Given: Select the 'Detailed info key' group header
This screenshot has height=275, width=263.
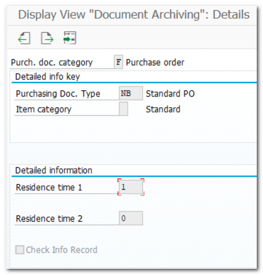Looking at the screenshot, I should pos(48,77).
